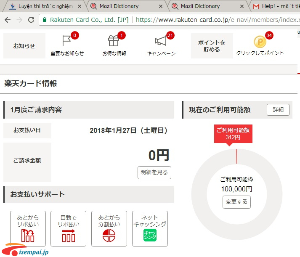Click the 重要なお知らせ link text
Screen dimensions: 300x257
tap(67, 53)
